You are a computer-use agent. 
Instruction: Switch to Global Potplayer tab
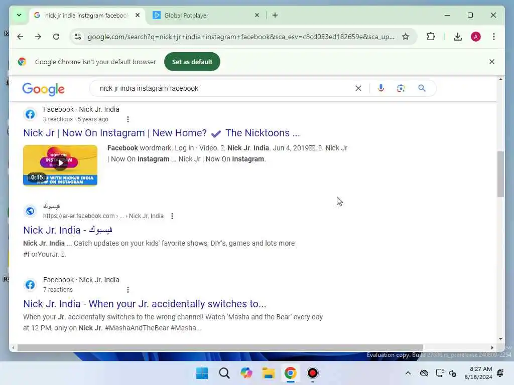click(x=206, y=15)
